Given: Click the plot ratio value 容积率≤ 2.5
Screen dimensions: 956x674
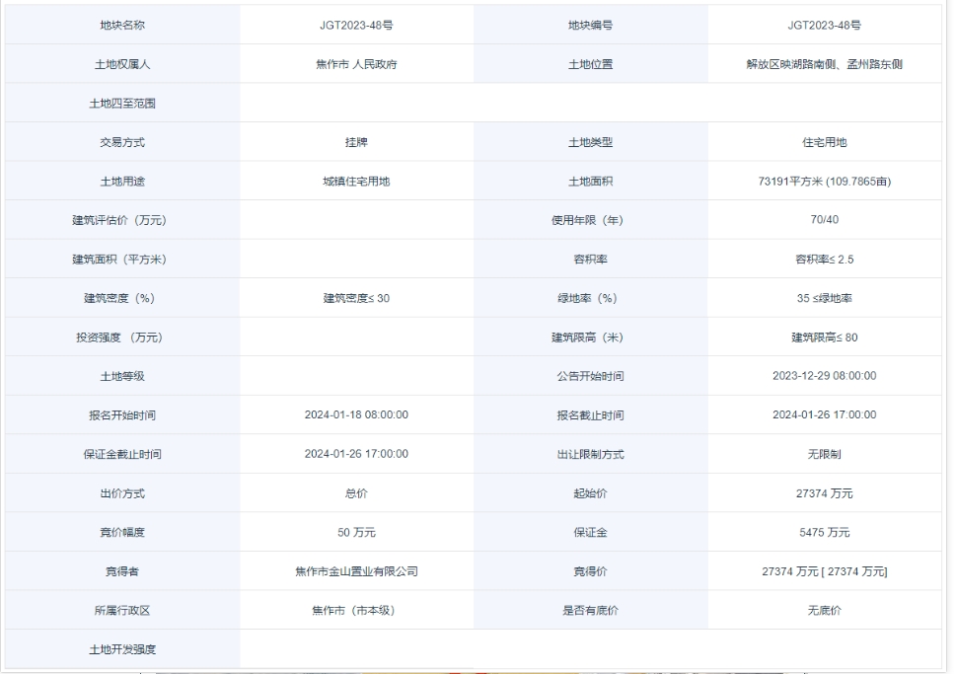Looking at the screenshot, I should pyautogui.click(x=824, y=260).
